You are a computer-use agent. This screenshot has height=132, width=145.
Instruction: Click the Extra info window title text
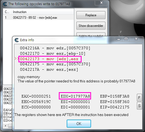click(27, 40)
